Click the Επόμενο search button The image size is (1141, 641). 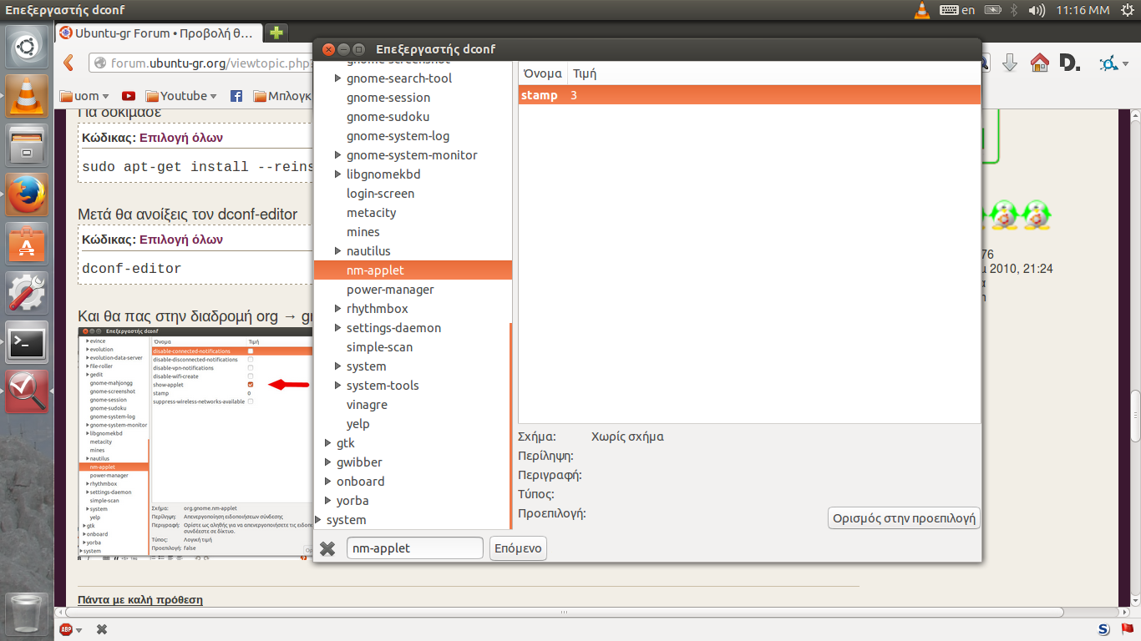[518, 548]
